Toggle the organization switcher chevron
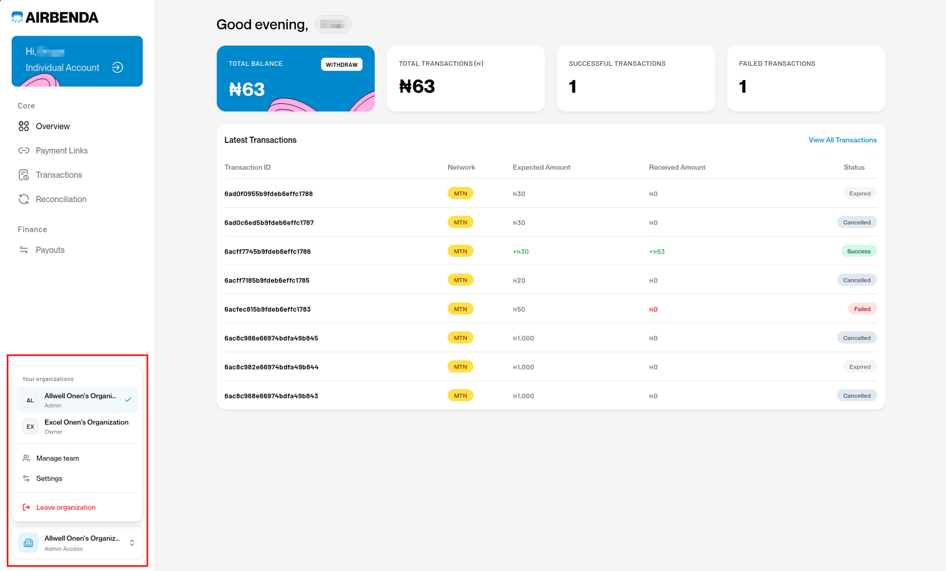Image resolution: width=946 pixels, height=571 pixels. click(x=132, y=543)
